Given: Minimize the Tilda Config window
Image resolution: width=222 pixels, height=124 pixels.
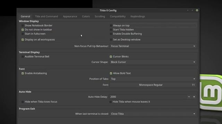Looking at the screenshot, I should [188, 10].
